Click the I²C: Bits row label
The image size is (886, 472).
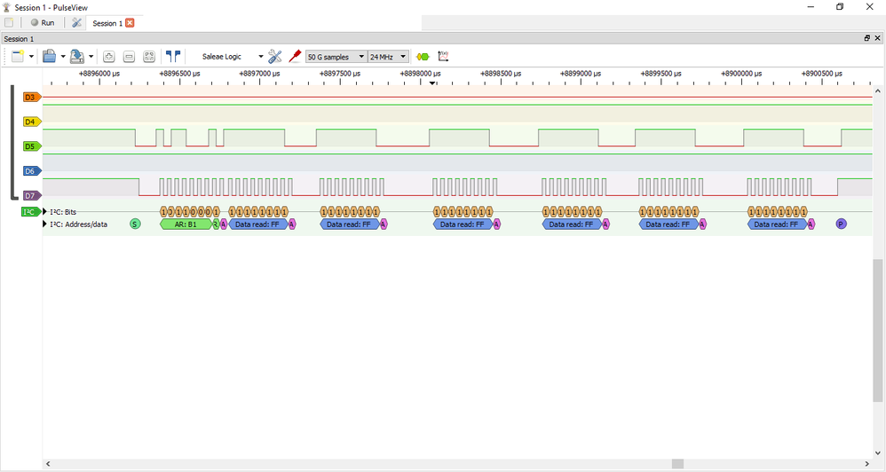click(63, 212)
